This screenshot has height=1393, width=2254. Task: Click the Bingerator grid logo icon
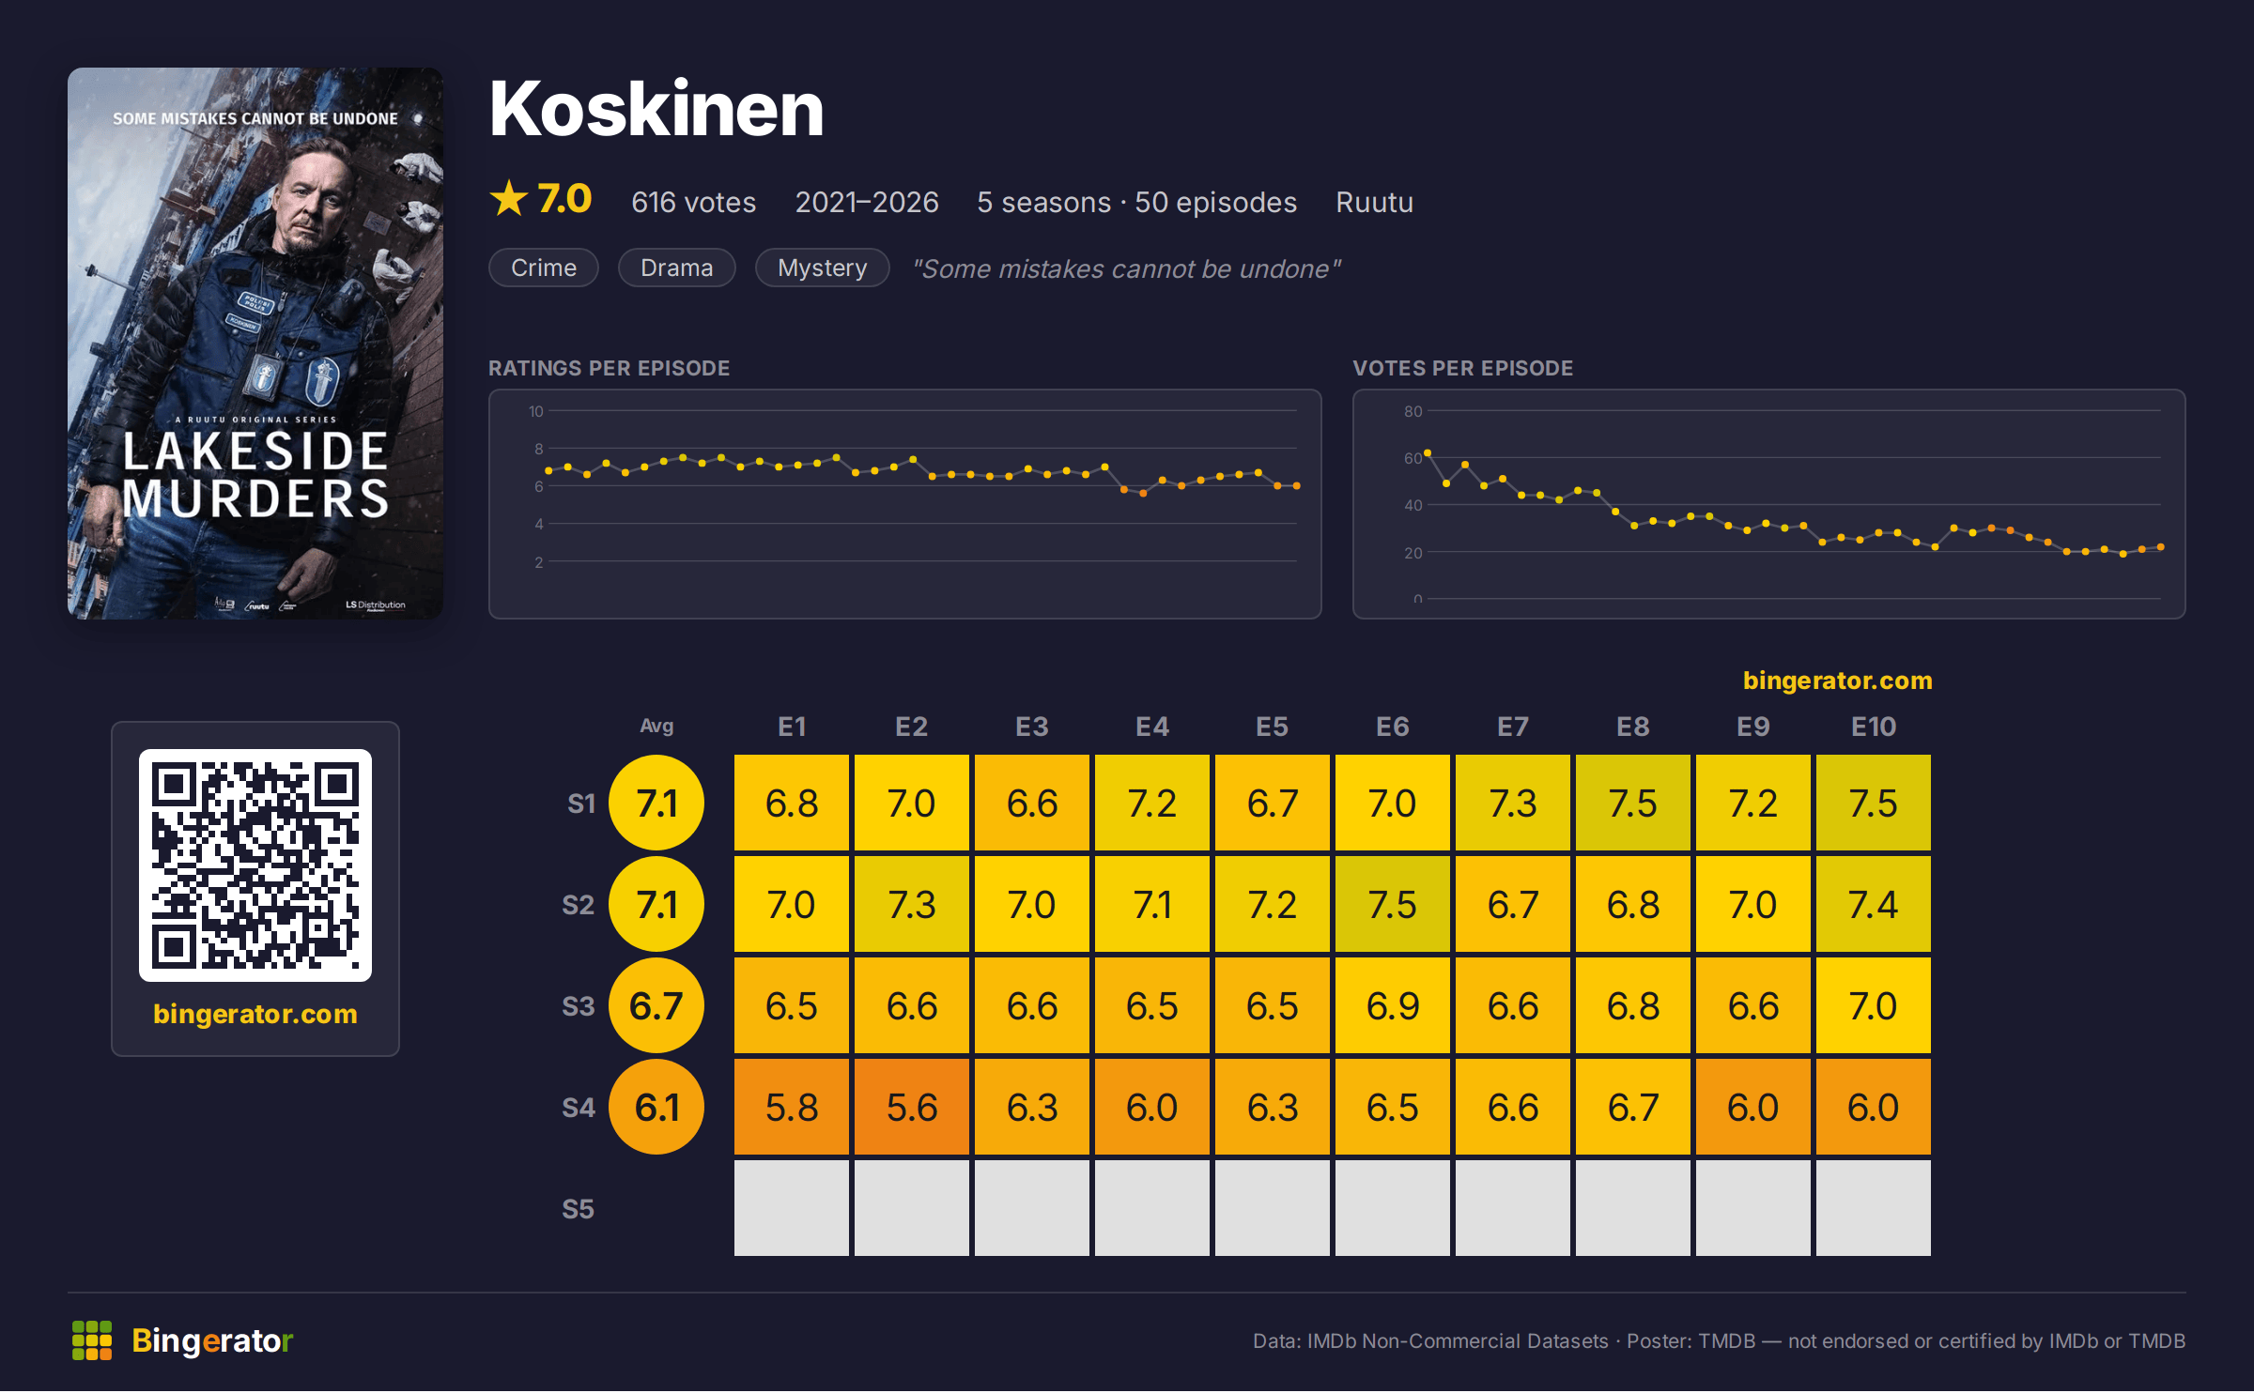pos(92,1340)
